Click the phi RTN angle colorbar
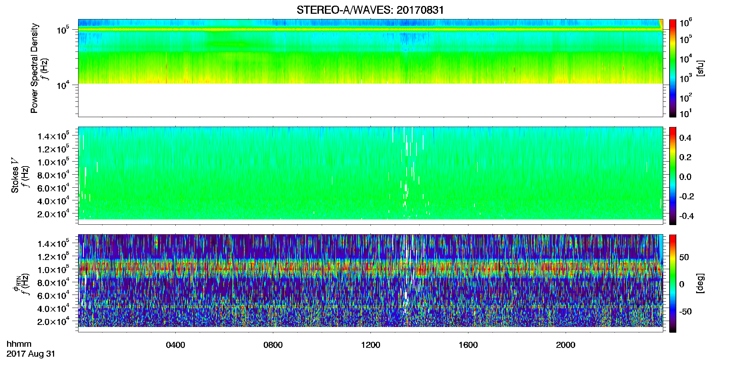The image size is (741, 381). click(x=673, y=283)
